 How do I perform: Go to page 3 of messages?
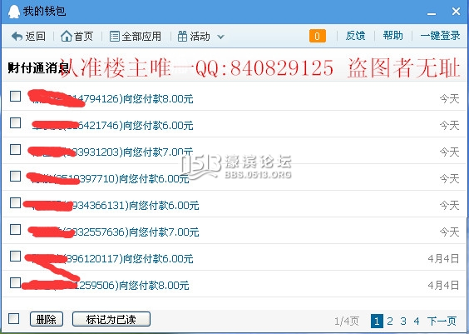click(x=403, y=322)
